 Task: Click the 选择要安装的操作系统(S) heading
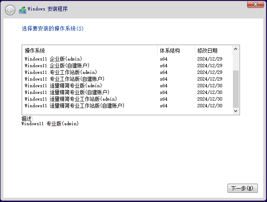[x=53, y=28]
